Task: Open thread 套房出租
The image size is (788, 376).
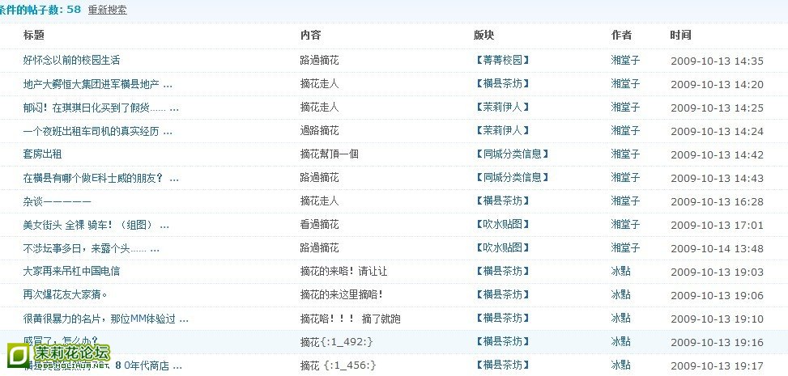Action: point(42,154)
